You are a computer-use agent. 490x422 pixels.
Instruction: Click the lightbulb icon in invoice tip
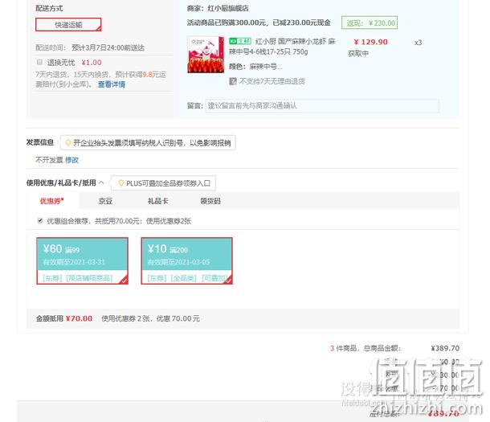point(67,143)
